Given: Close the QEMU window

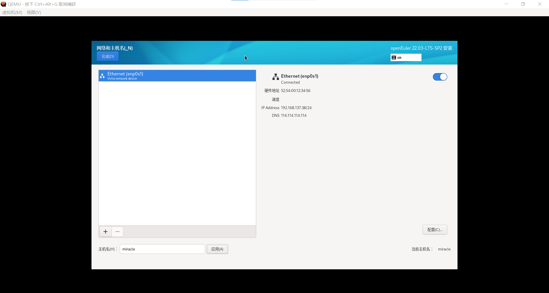Looking at the screenshot, I should click(x=540, y=4).
